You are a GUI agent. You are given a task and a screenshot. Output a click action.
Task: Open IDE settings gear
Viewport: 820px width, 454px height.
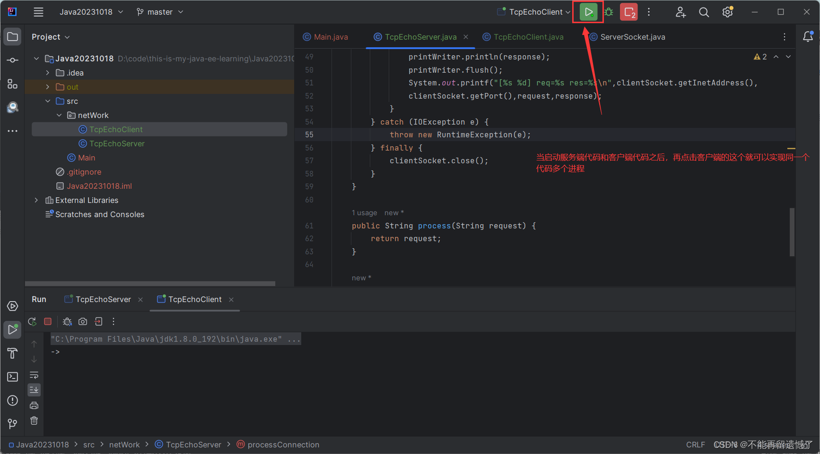727,12
